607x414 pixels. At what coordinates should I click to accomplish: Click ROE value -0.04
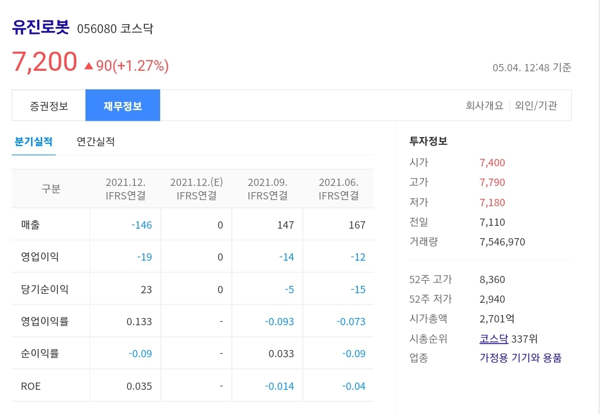click(354, 386)
